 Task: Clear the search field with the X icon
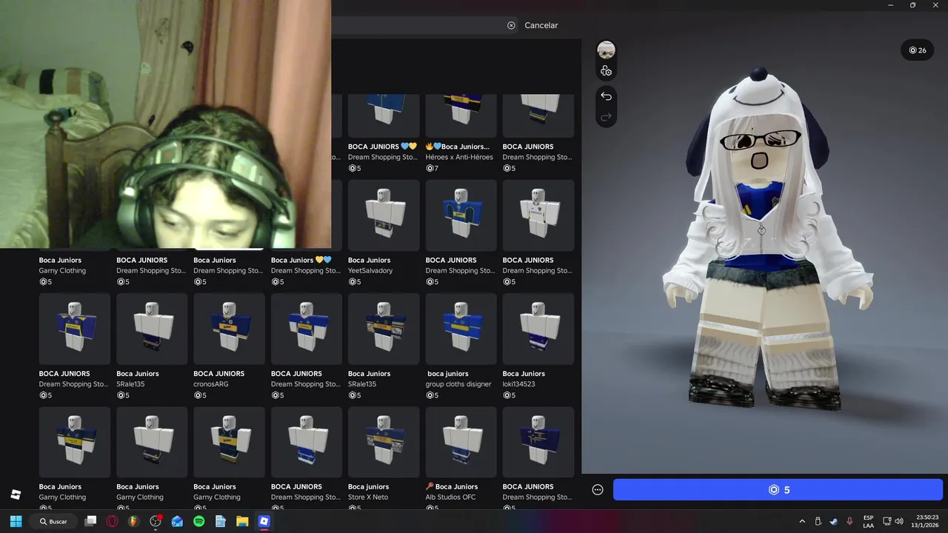click(x=511, y=25)
